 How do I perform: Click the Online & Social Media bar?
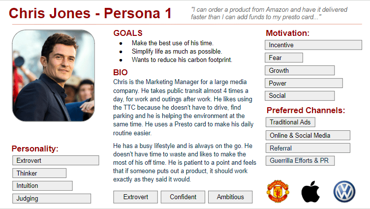tap(308, 135)
